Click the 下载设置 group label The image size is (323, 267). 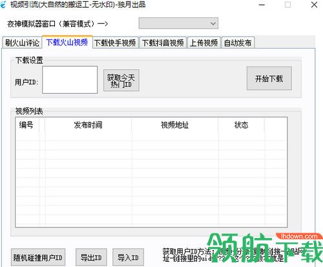pyautogui.click(x=29, y=60)
